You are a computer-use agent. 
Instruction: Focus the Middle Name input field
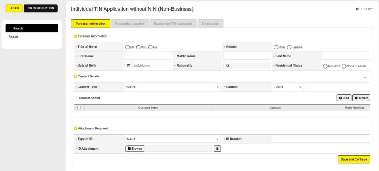pyautogui.click(x=246, y=56)
